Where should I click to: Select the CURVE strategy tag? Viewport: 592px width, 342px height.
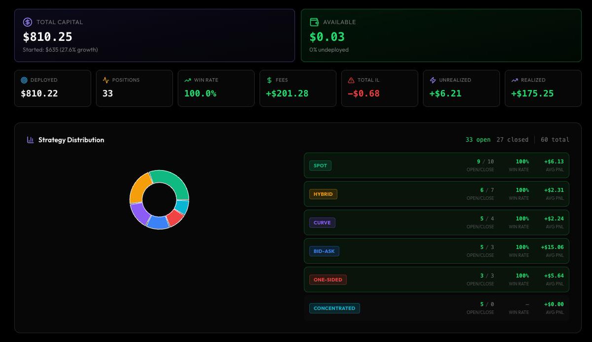[x=322, y=223]
